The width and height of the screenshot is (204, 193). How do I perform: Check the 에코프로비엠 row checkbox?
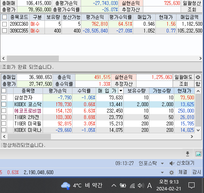click(x=4, y=111)
